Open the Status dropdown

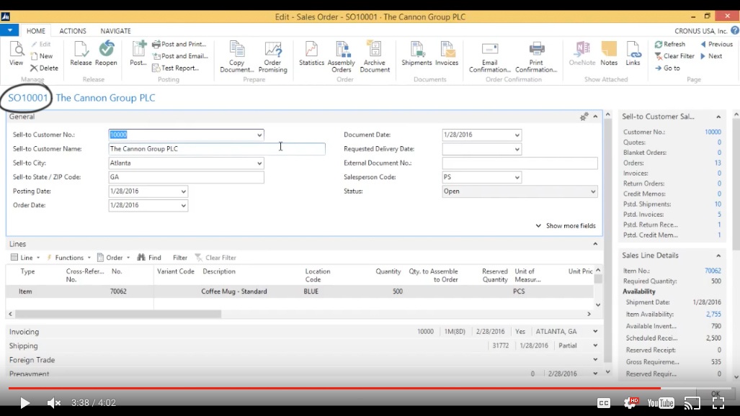[x=593, y=191]
